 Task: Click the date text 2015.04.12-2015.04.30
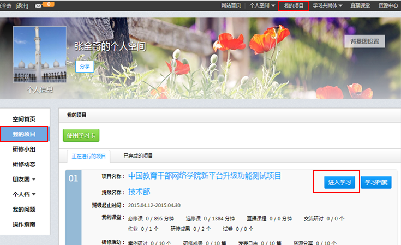pyautogui.click(x=154, y=205)
